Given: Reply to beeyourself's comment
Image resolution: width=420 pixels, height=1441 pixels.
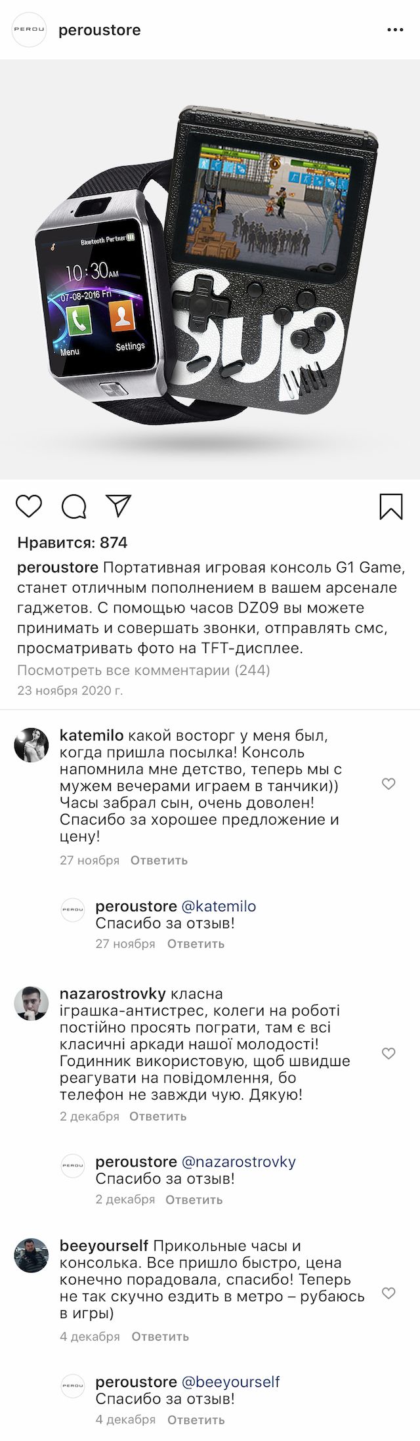Looking at the screenshot, I should click(160, 1337).
